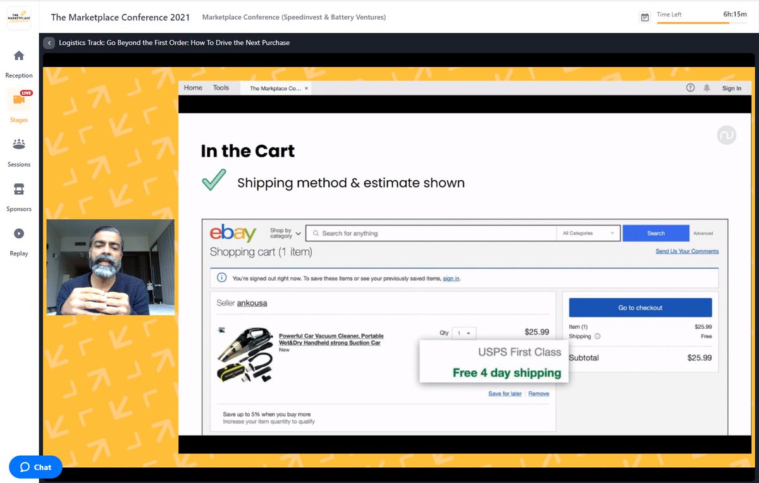The image size is (759, 483).
Task: Click the Shopping cart (1 item) heading
Action: (x=261, y=252)
